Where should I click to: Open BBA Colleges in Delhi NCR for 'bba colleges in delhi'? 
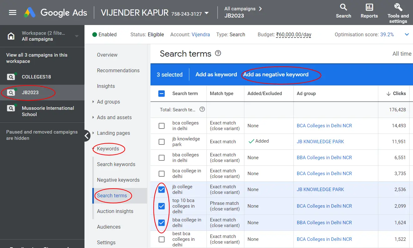tap(324, 158)
